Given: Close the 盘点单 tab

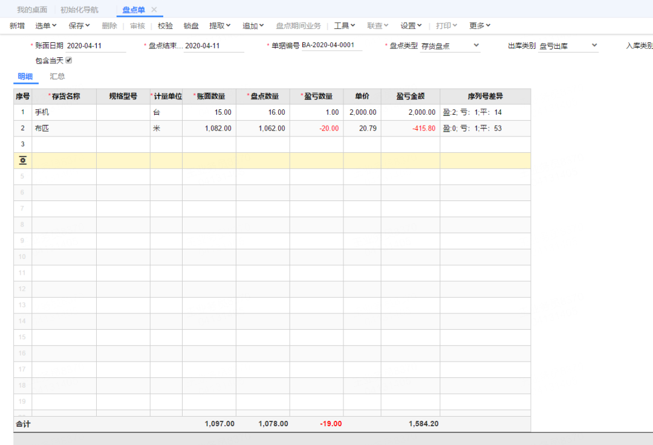Looking at the screenshot, I should (x=154, y=10).
